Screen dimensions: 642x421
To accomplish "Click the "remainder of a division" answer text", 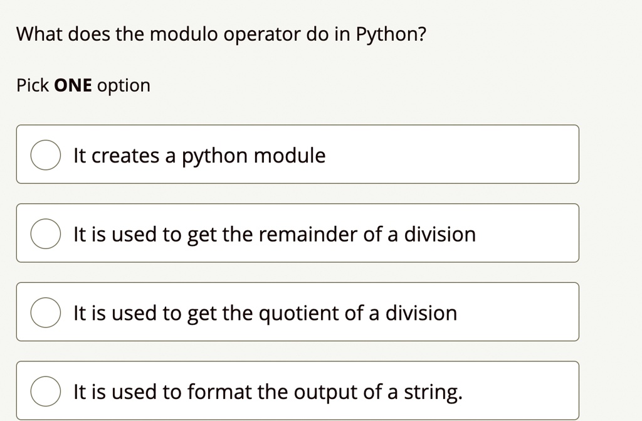I will click(x=275, y=235).
